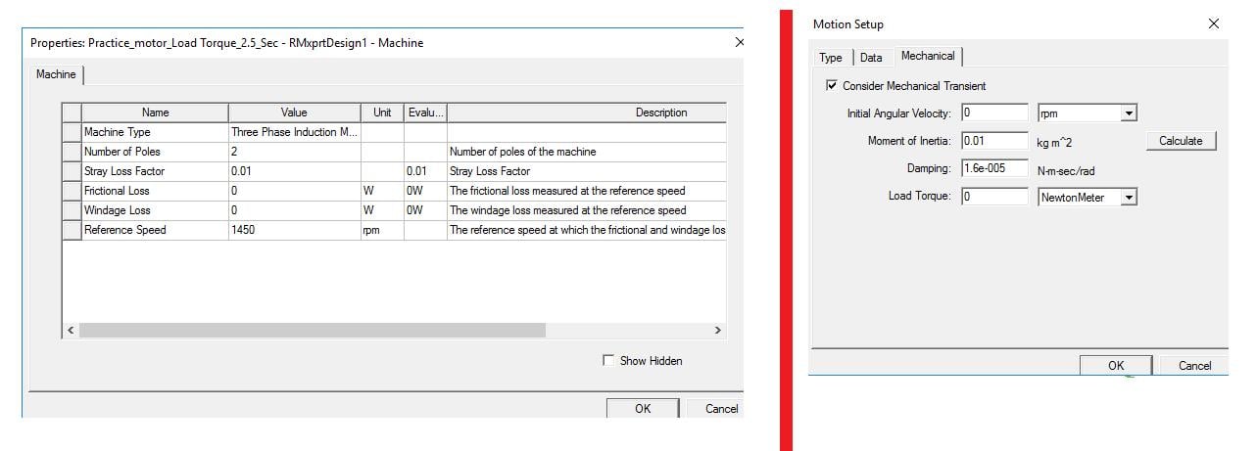Close the Motion Setup dialog with X
The width and height of the screenshot is (1257, 451).
point(1214,23)
